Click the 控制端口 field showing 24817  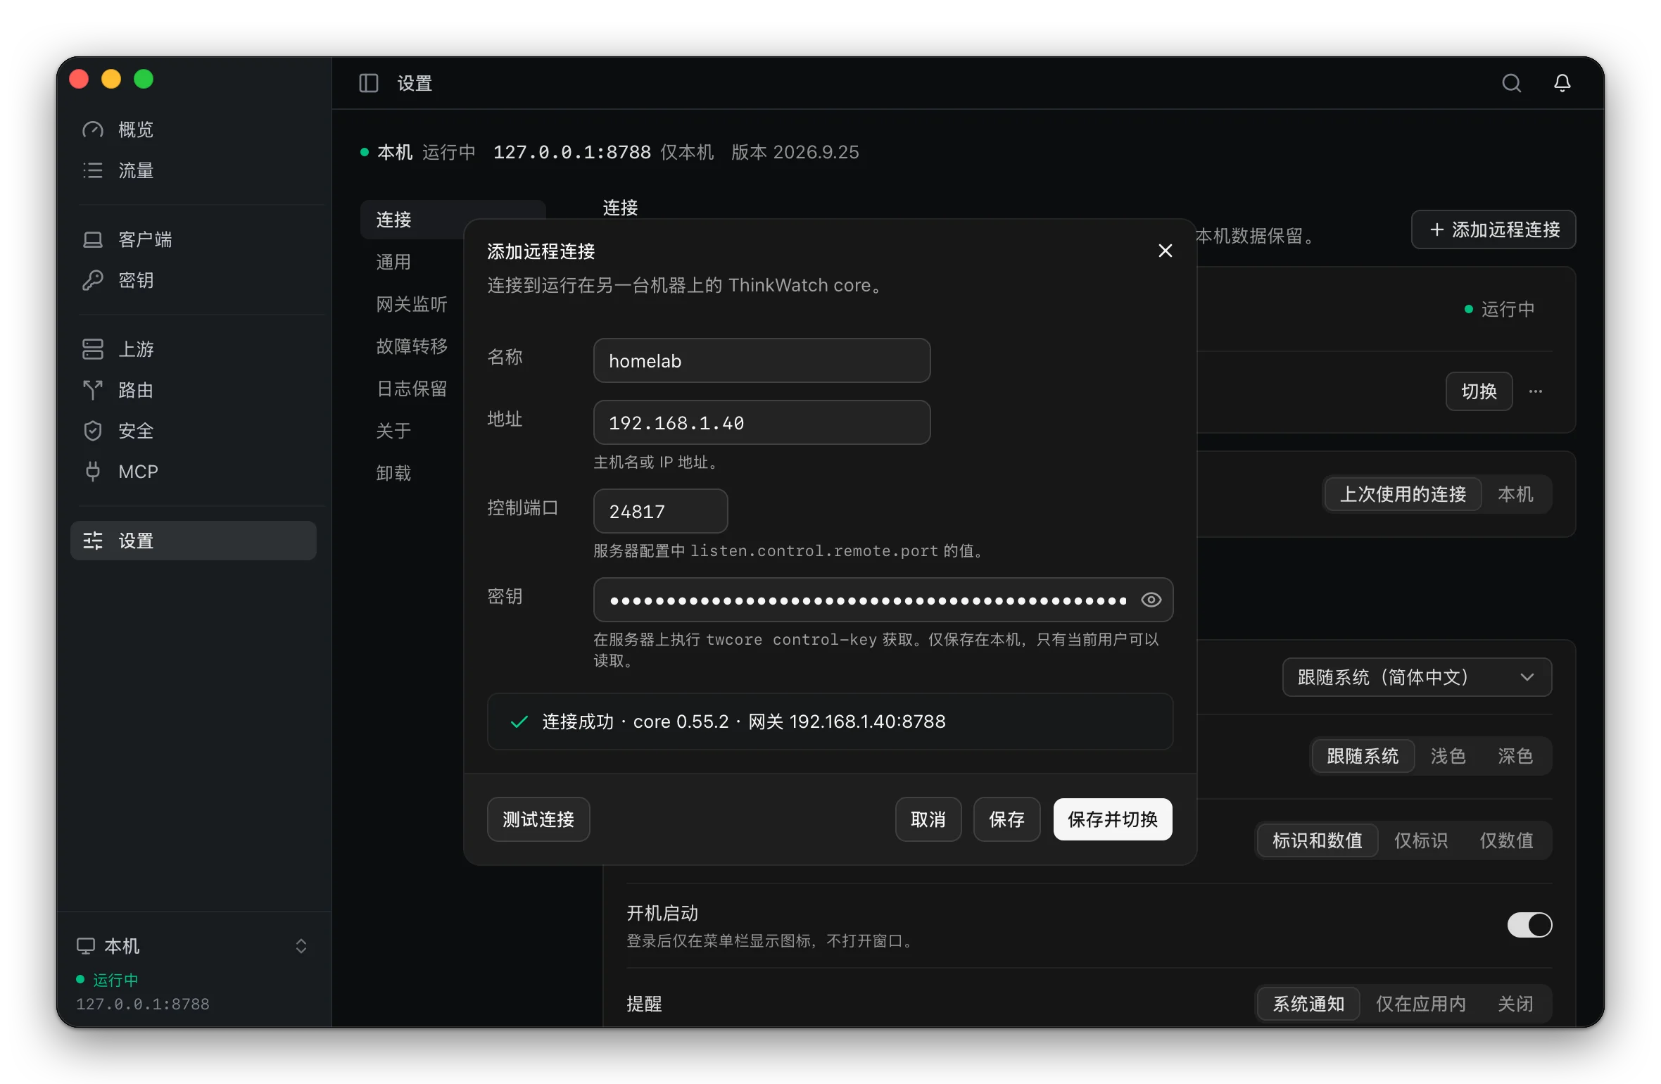pos(660,511)
